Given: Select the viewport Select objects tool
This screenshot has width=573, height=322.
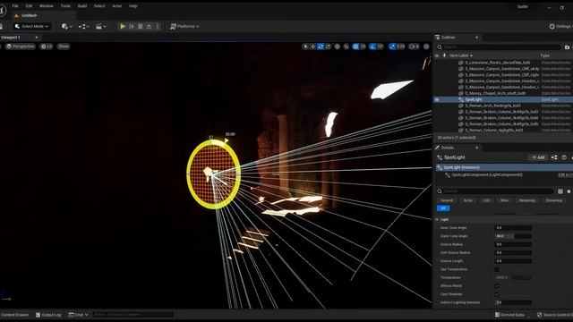Looking at the screenshot, I should pyautogui.click(x=305, y=47).
